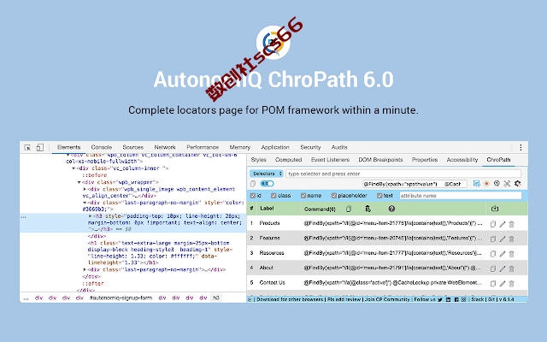
Task: Click the circular icon after the record button
Action: click(497, 184)
